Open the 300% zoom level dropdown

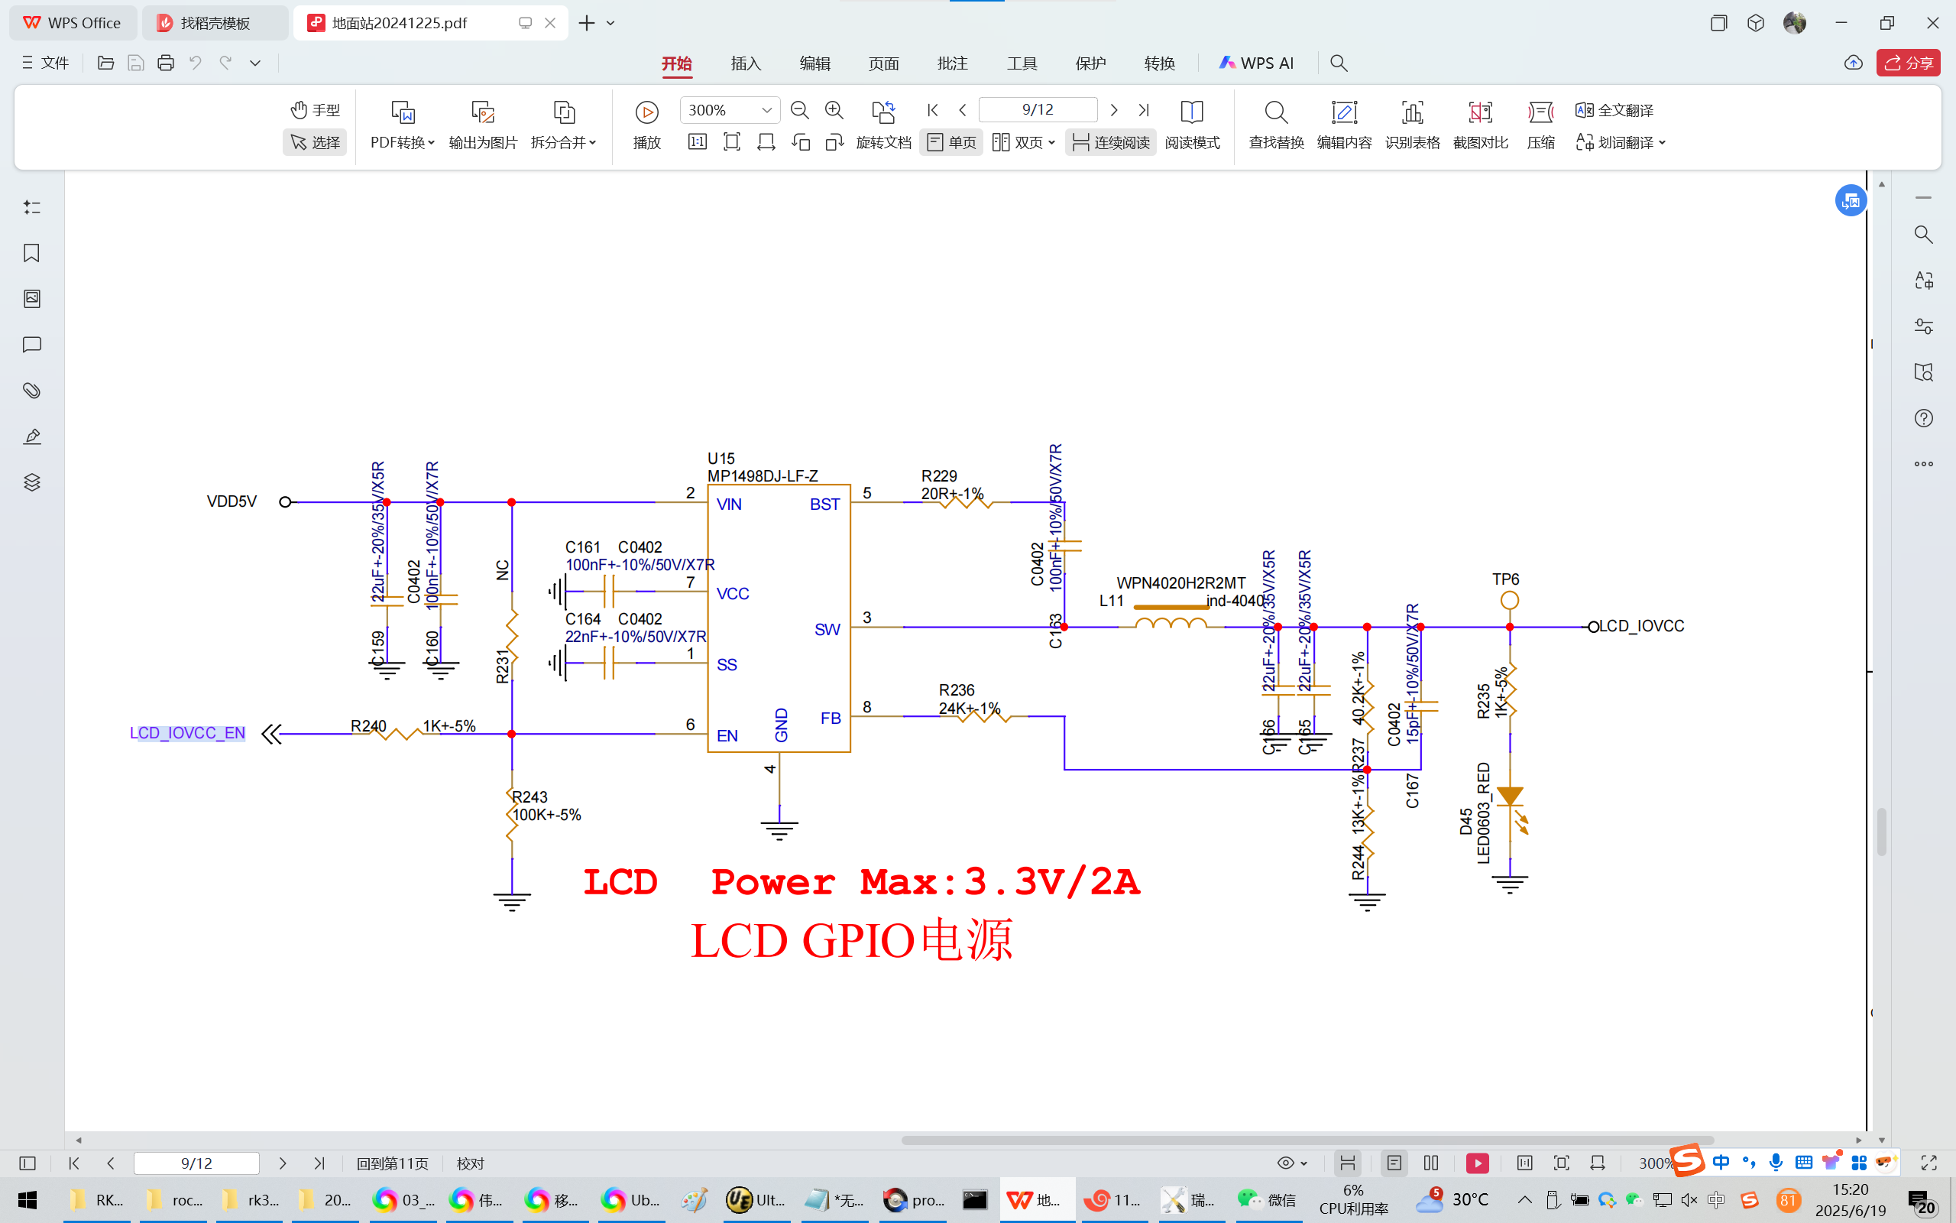click(x=766, y=110)
